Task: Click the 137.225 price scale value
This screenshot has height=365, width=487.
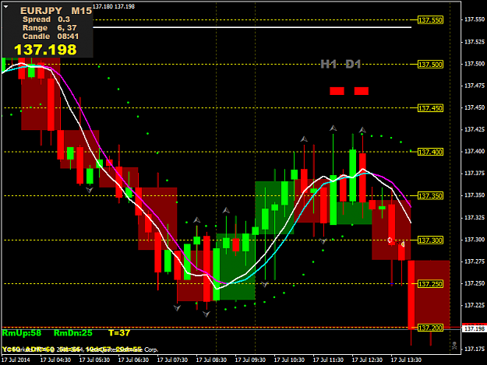Action: click(475, 305)
